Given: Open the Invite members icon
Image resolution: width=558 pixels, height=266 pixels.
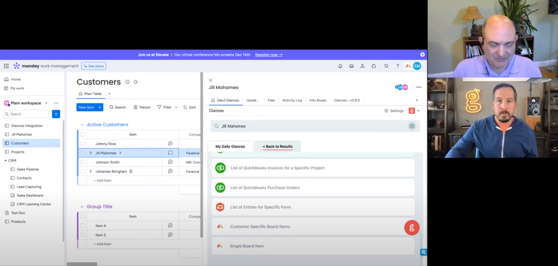Looking at the screenshot, I should tap(362, 66).
